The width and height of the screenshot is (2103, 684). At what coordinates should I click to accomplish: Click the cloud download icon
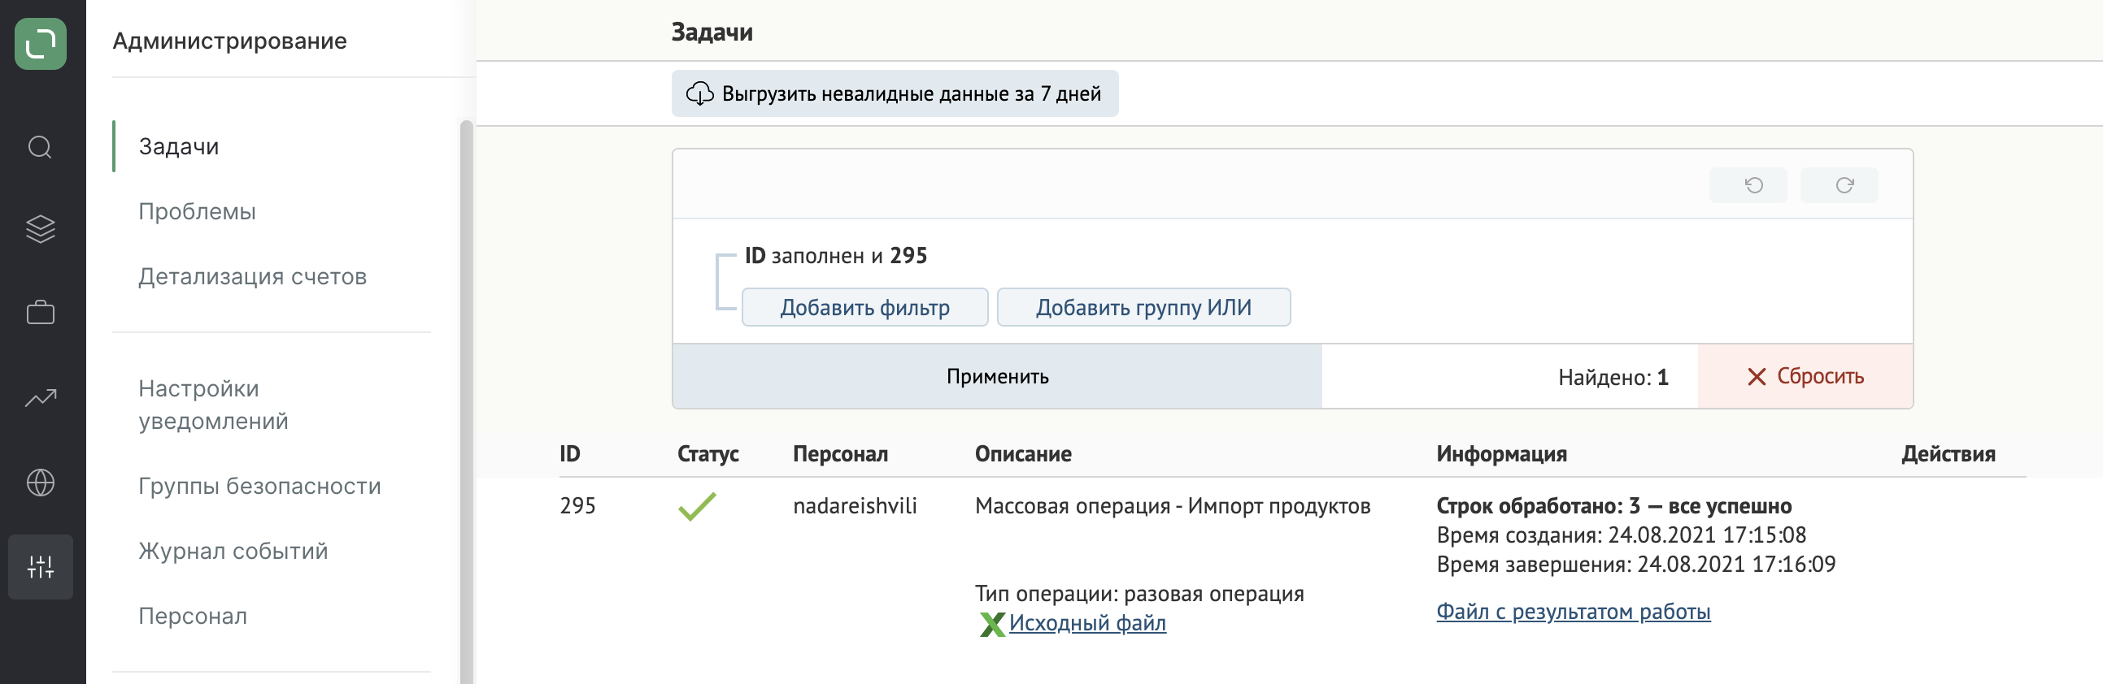[x=699, y=93]
